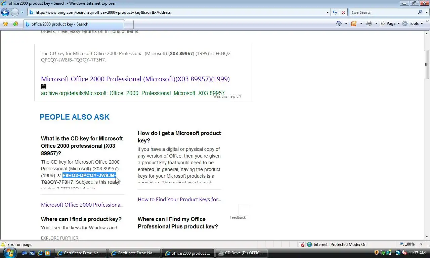Click the PEOPLE ALSO ASK heading
The image size is (430, 258).
pos(75,117)
